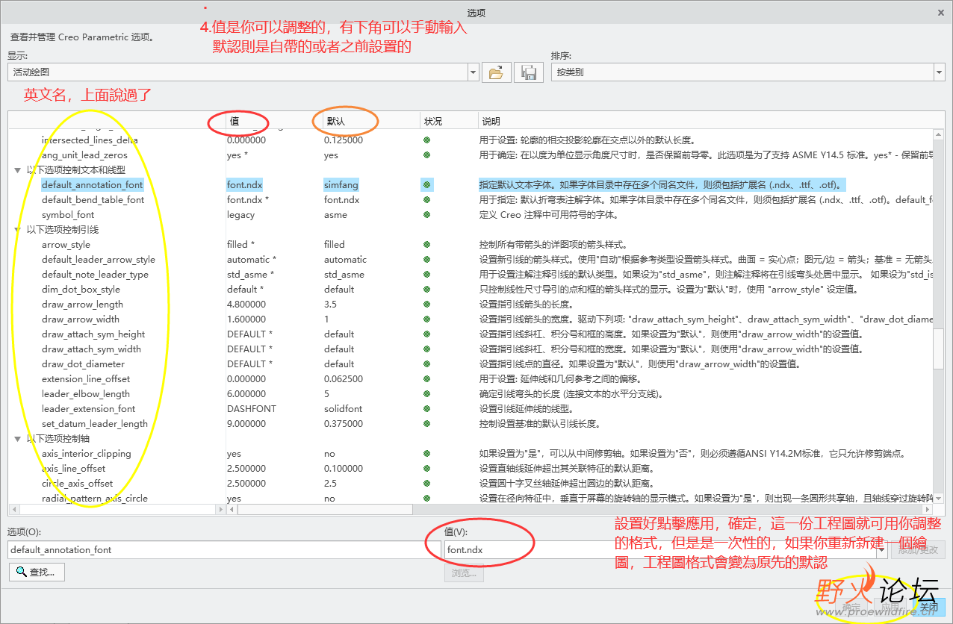This screenshot has height=624, width=953.
Task: Select the axis_line_offset option name
Action: coord(74,469)
